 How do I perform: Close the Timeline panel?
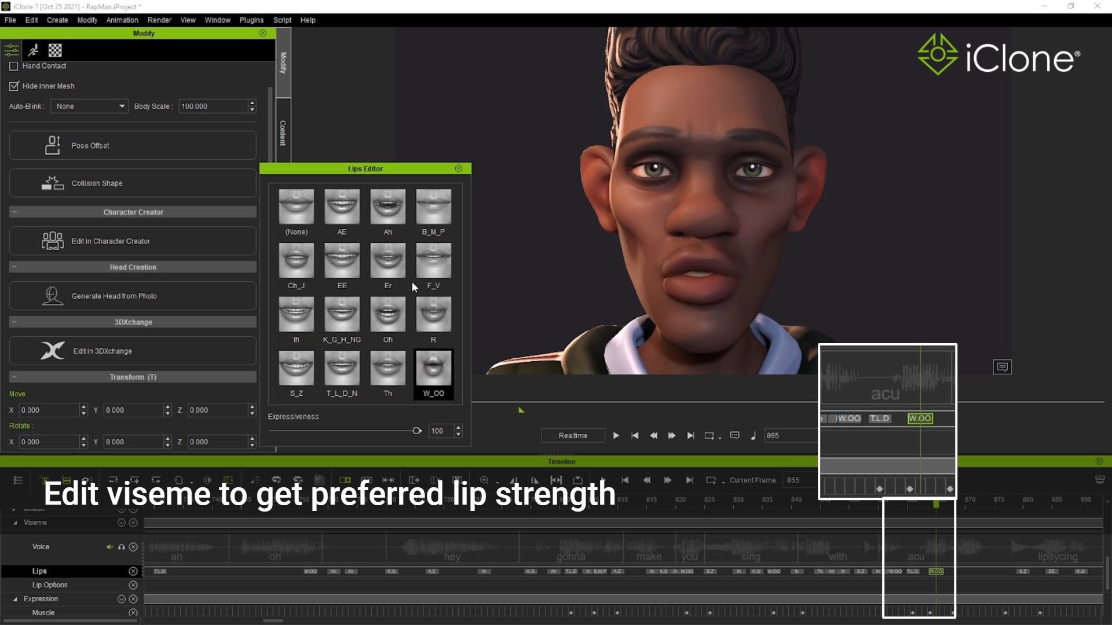pyautogui.click(x=1099, y=461)
